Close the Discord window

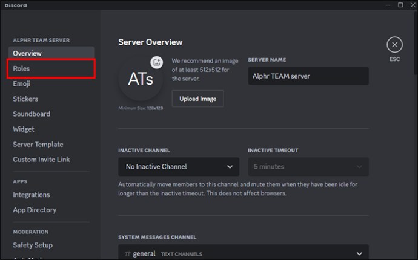[x=413, y=5]
